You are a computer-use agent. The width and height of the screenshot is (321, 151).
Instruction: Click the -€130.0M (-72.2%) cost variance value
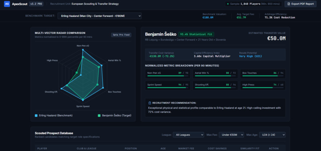(162, 56)
